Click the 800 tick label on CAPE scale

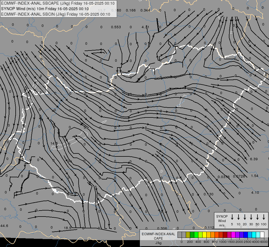point(215,242)
